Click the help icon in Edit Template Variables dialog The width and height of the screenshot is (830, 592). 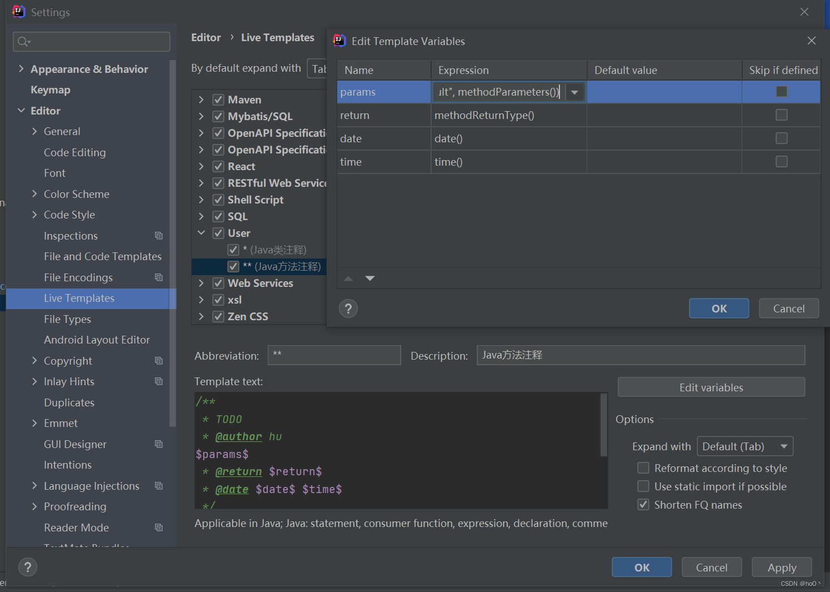pos(348,309)
